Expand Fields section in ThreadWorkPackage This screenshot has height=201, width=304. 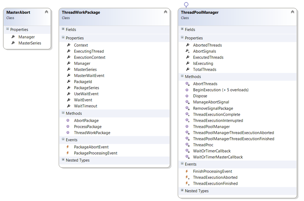63,29
